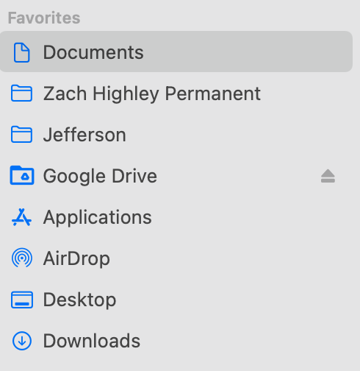Click the AirDrop radar icon
360x371 pixels.
[x=22, y=258]
